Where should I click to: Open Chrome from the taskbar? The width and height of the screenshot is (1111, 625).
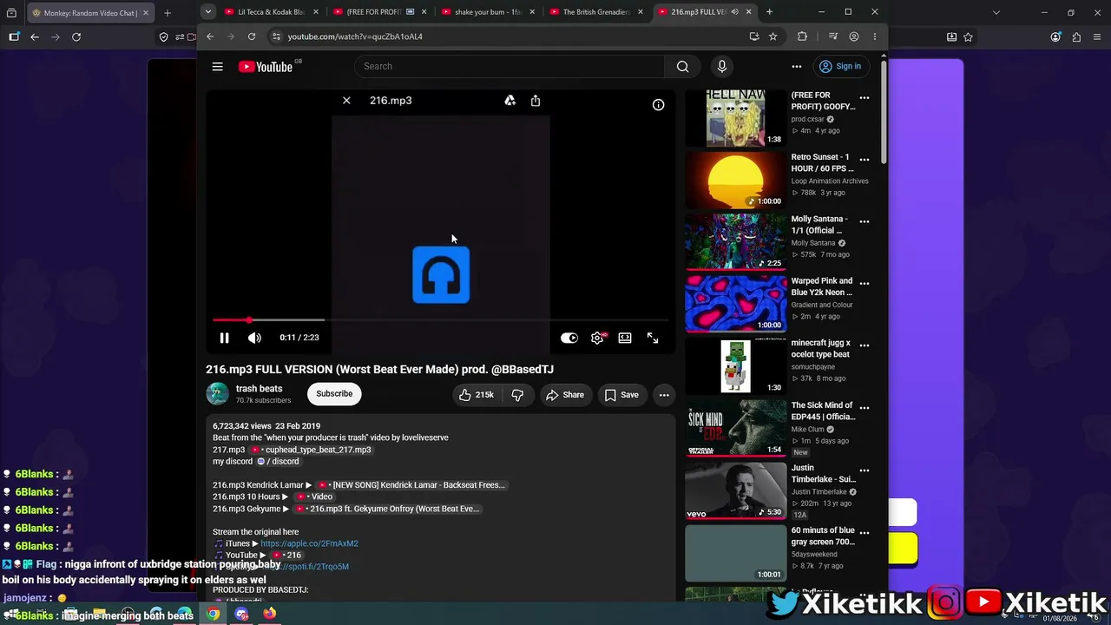[214, 614]
